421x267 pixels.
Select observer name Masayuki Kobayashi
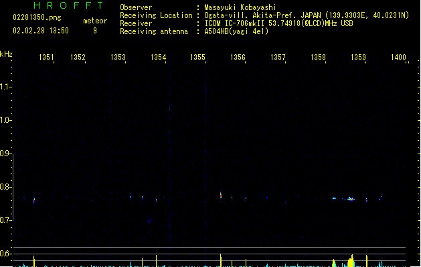pyautogui.click(x=240, y=7)
